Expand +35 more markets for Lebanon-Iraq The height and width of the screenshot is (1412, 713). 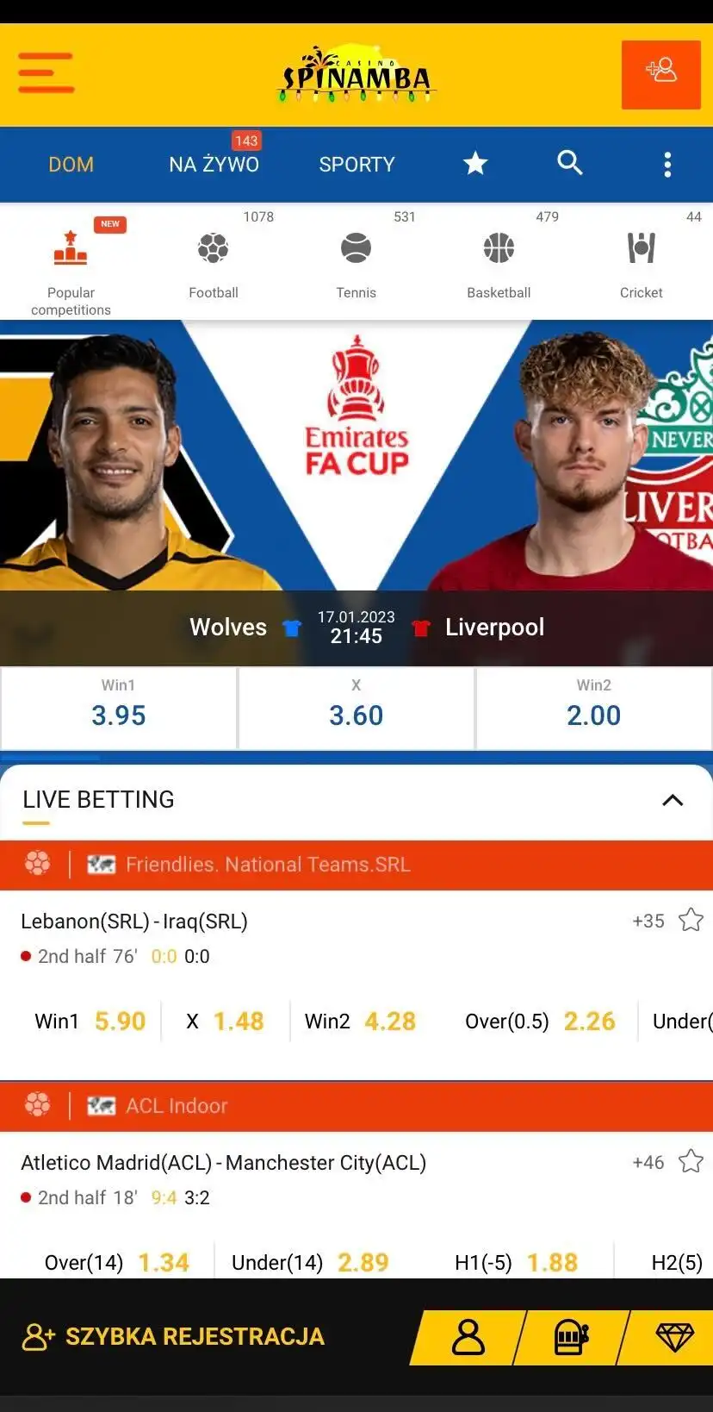[648, 921]
